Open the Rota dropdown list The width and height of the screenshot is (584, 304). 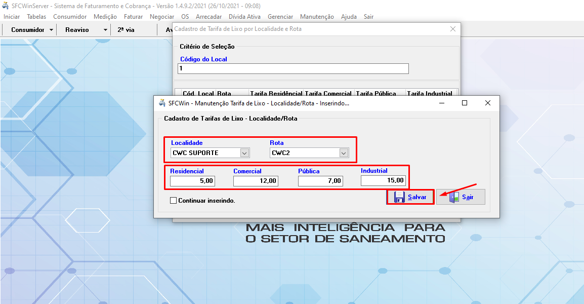coord(343,153)
